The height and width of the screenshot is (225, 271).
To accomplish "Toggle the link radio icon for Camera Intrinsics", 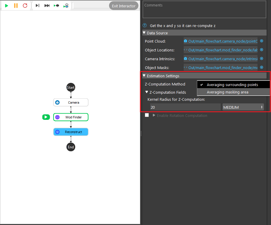I will [x=262, y=58].
